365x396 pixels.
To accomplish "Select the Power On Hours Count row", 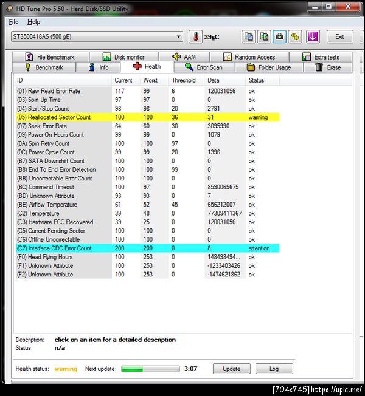I will [148, 135].
